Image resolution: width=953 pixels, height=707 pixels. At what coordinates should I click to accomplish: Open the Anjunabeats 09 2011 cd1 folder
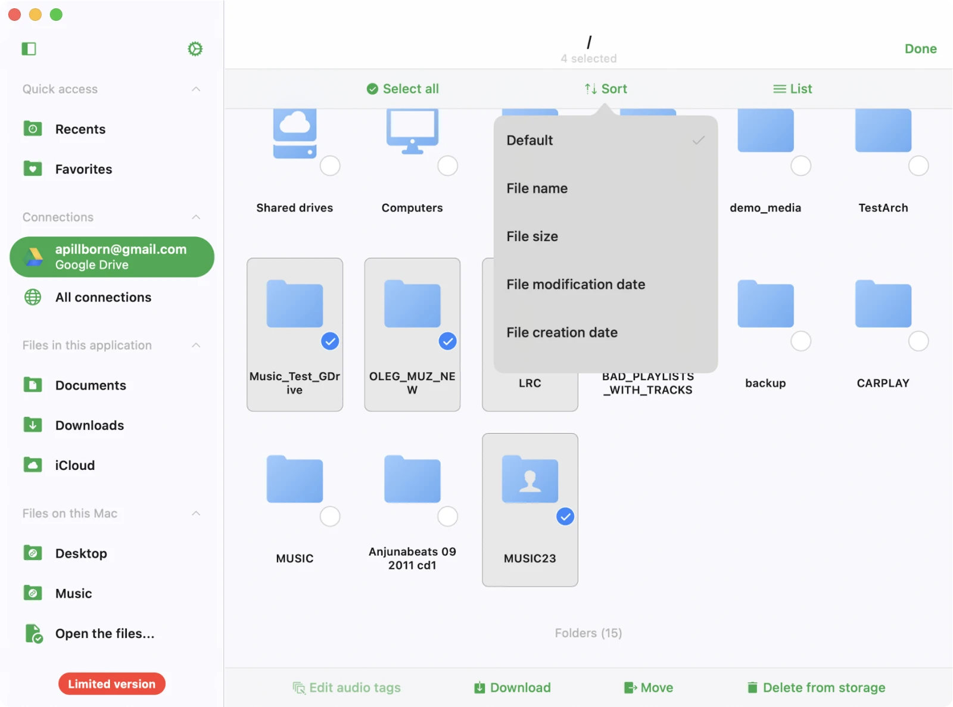[x=412, y=480]
